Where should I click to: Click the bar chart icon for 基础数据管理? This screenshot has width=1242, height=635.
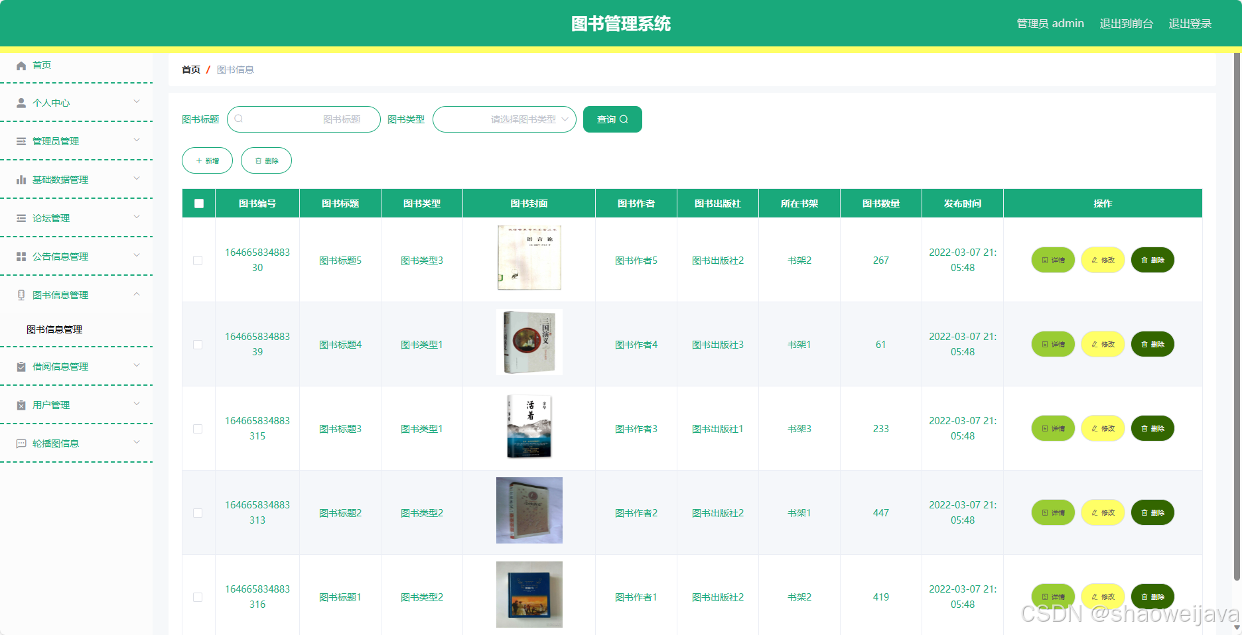(x=21, y=180)
